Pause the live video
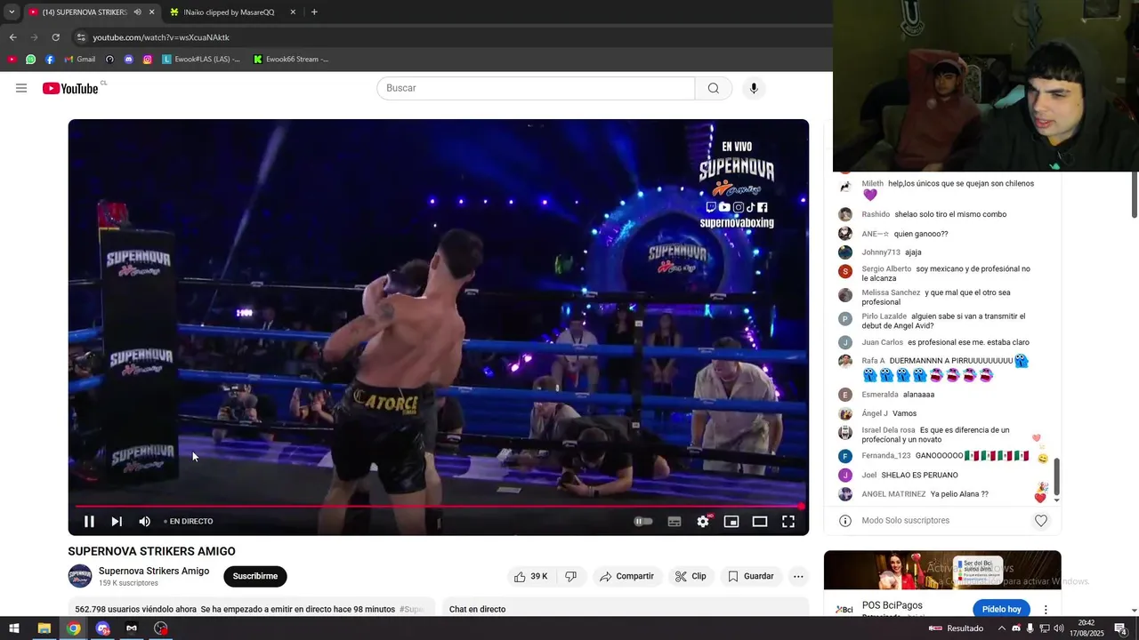Image resolution: width=1139 pixels, height=640 pixels. click(89, 522)
